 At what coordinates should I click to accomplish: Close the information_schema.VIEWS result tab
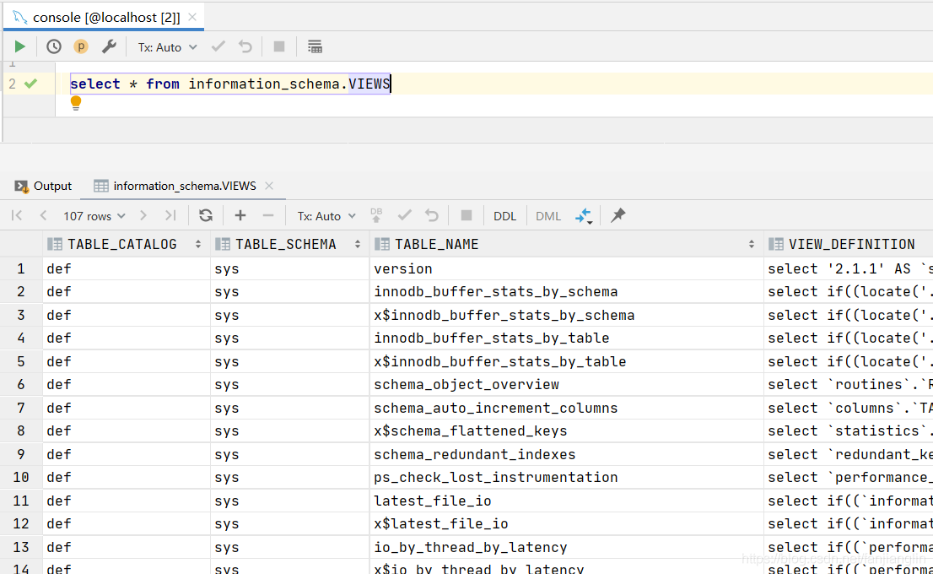point(269,186)
